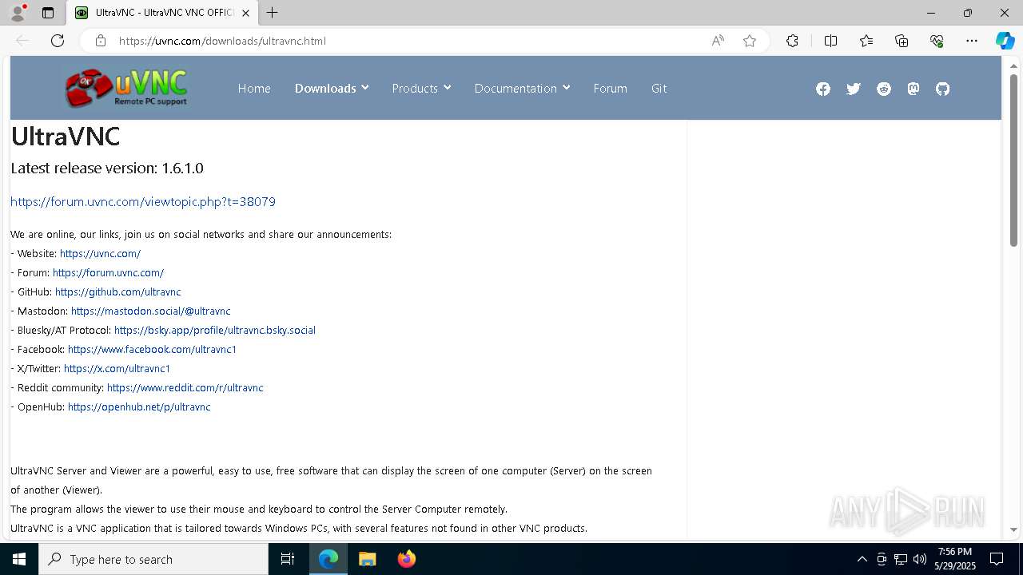Open Settings and more ellipsis menu
The image size is (1023, 575).
[972, 41]
